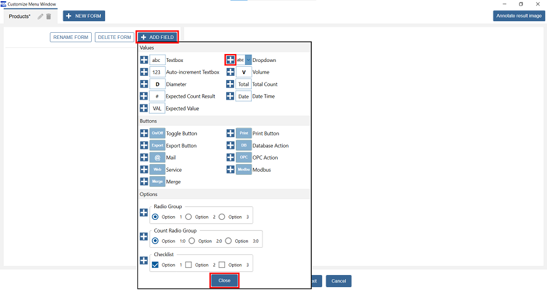Click plus icon next to Diameter
Image resolution: width=547 pixels, height=292 pixels.
pyautogui.click(x=144, y=84)
